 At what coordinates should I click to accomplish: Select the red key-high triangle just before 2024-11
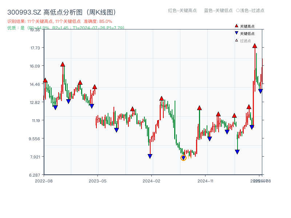tap(199, 108)
